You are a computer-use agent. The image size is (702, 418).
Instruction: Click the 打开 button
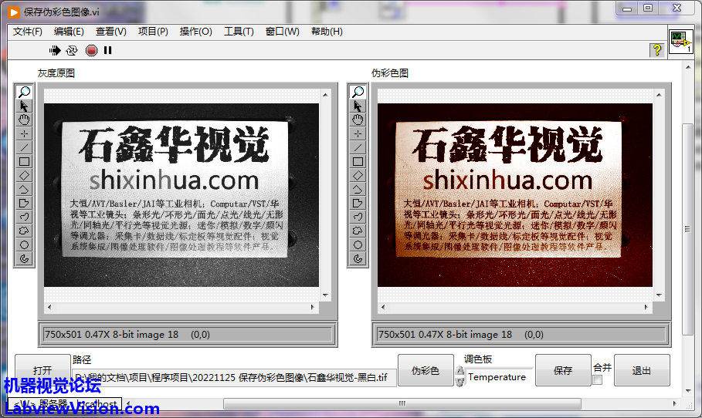click(42, 370)
